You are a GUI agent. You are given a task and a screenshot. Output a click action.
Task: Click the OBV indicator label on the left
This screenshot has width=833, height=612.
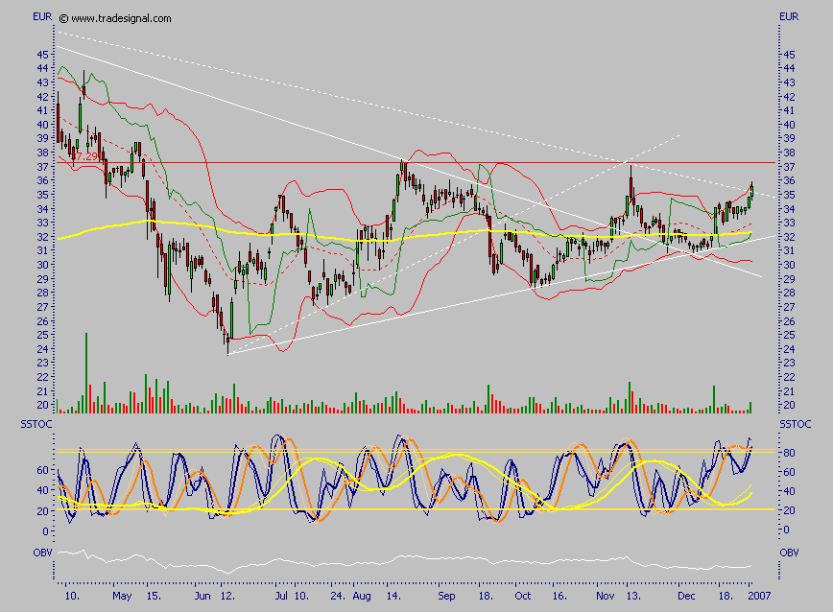pyautogui.click(x=42, y=553)
